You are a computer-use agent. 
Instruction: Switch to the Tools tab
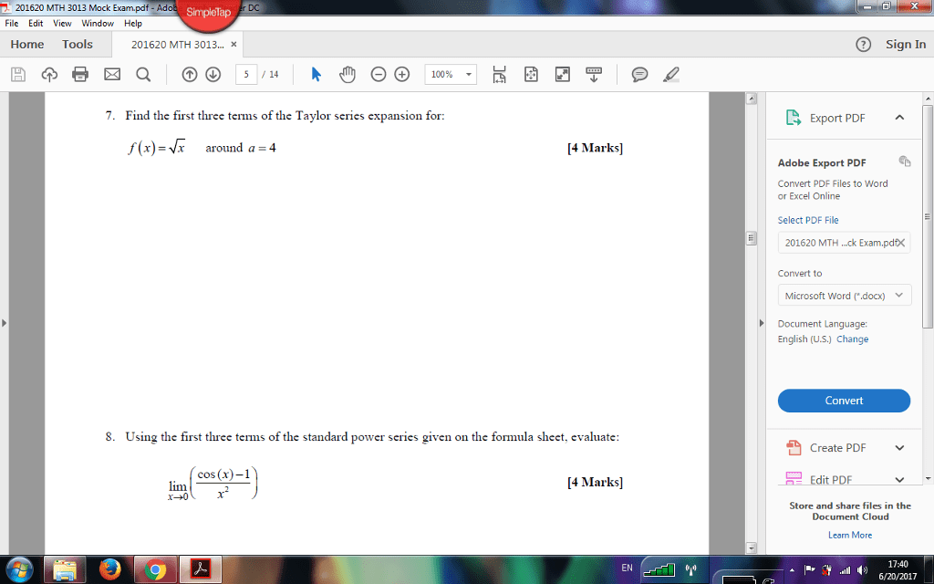click(78, 44)
